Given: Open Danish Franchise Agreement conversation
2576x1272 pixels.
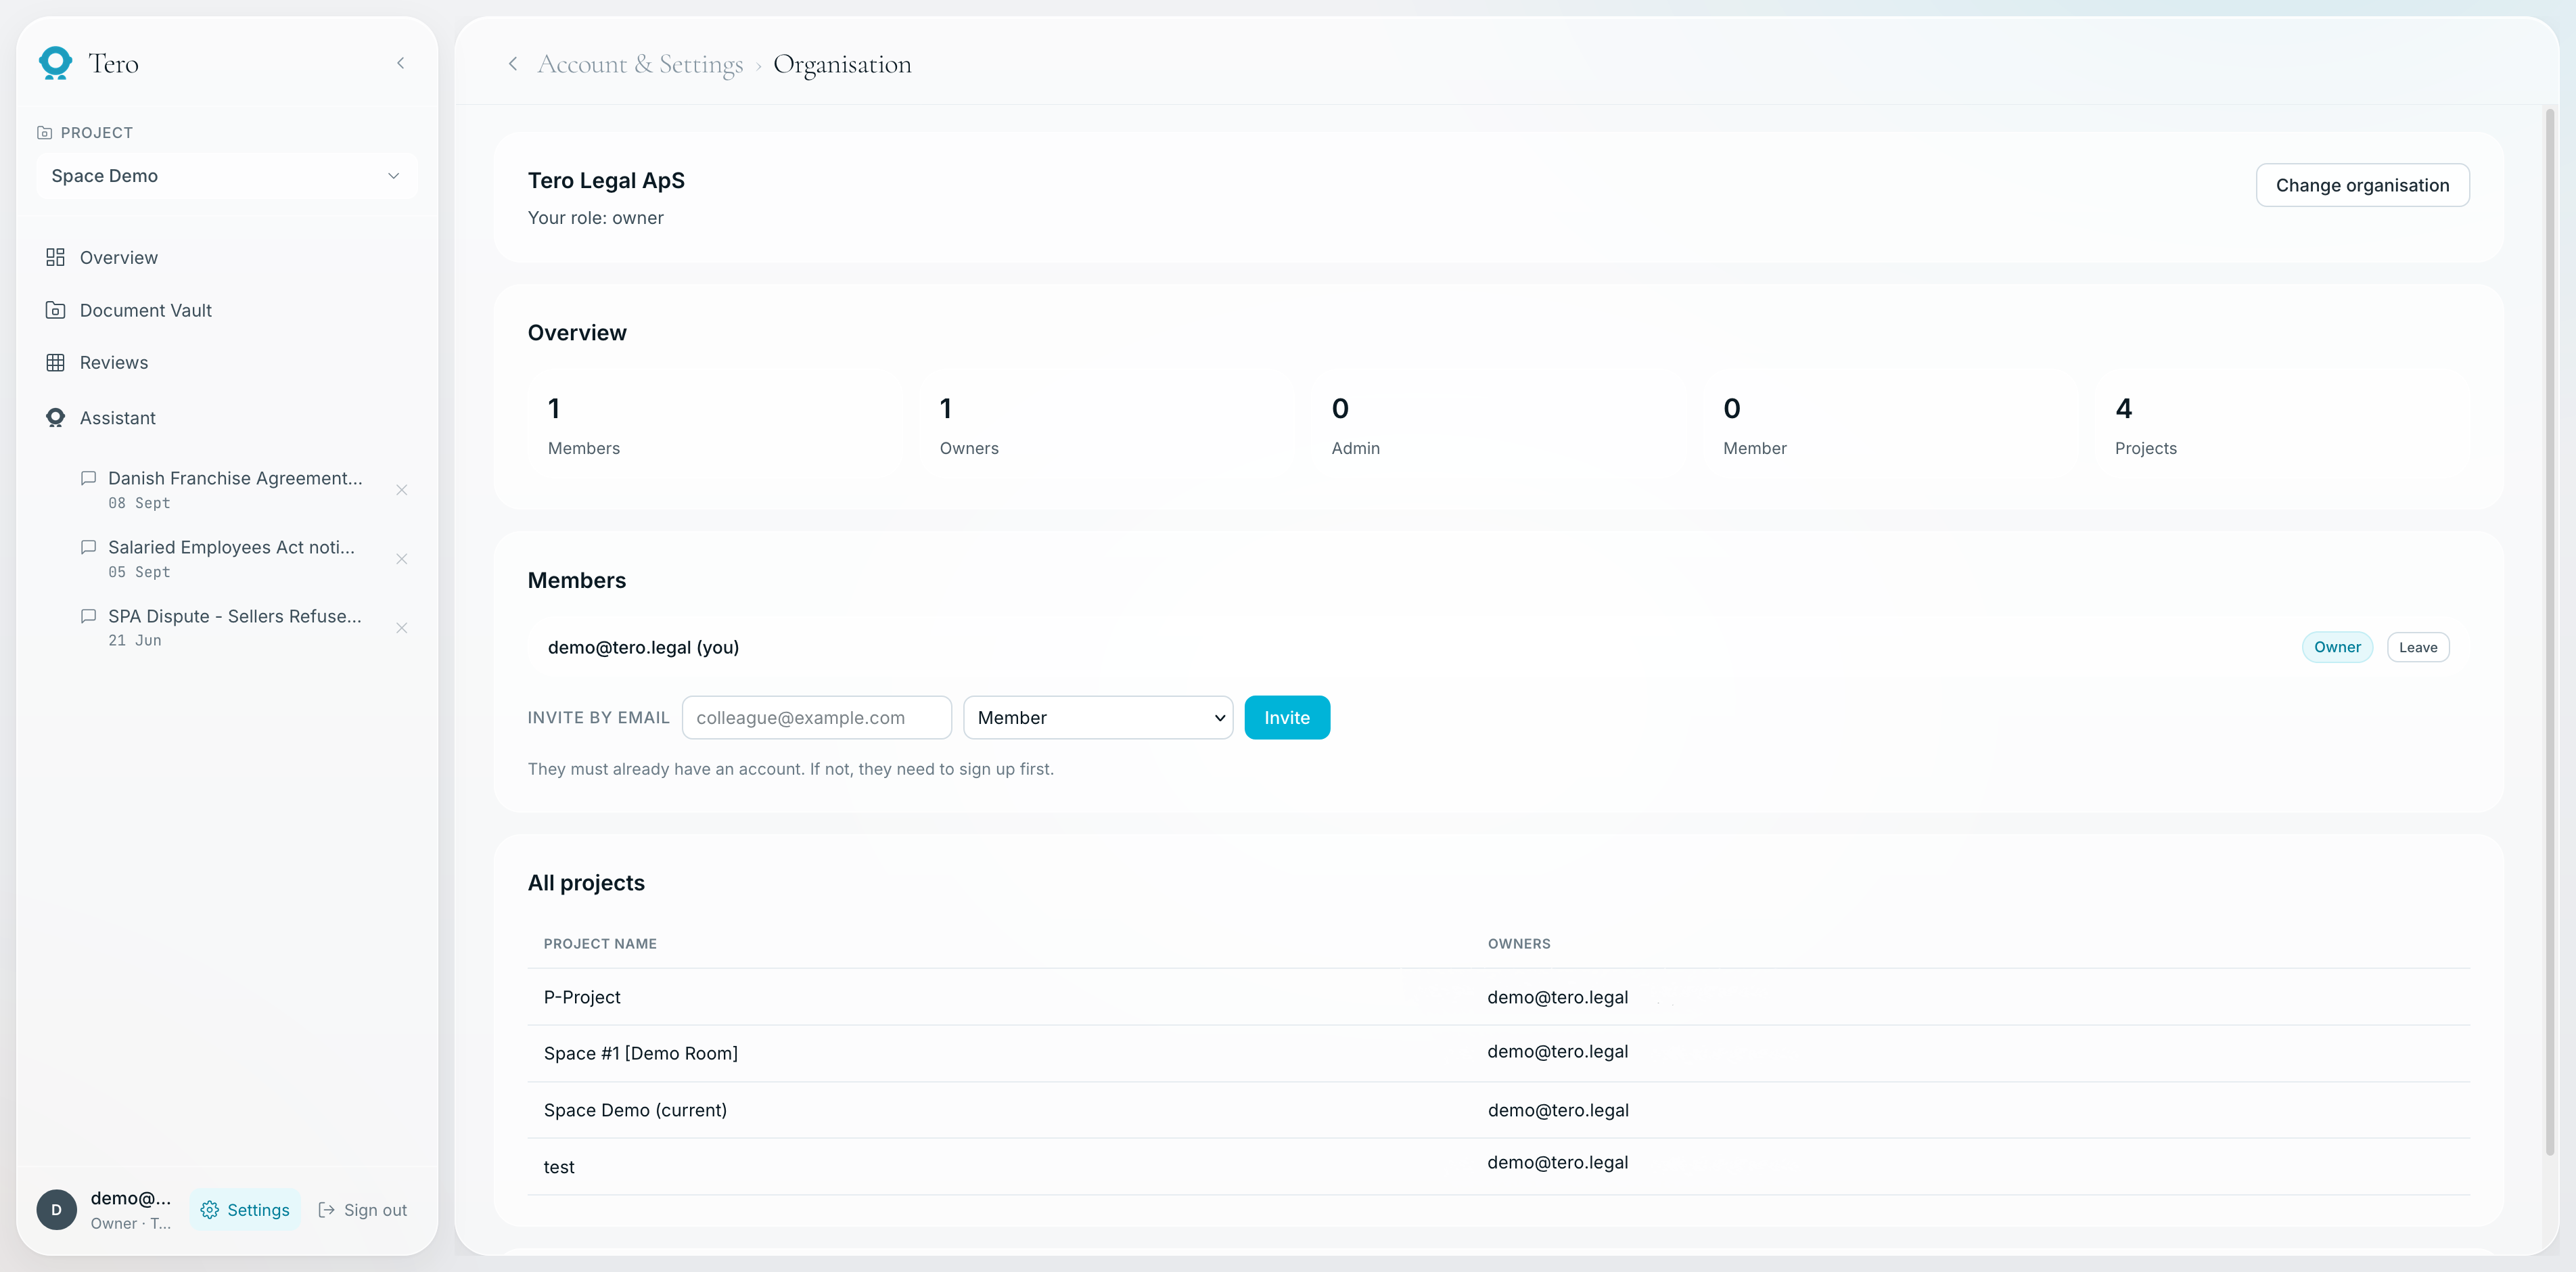Looking at the screenshot, I should click(235, 490).
